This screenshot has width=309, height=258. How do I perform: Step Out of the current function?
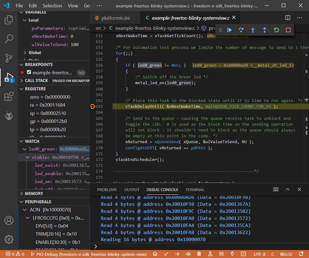(264, 30)
